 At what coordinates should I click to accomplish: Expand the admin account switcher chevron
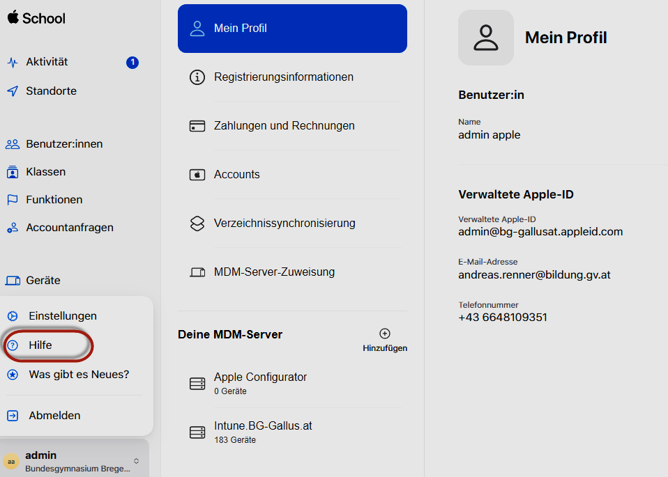point(137,461)
